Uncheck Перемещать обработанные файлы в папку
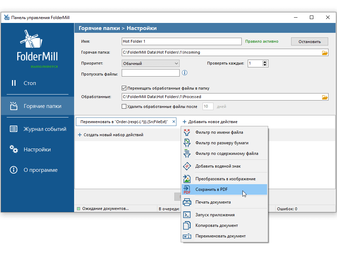This screenshot has height=254, width=337. coord(124,88)
